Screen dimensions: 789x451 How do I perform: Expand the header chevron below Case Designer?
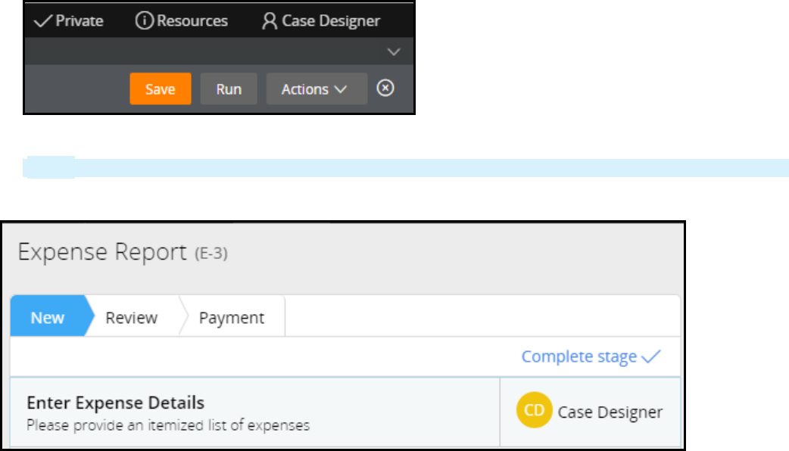pyautogui.click(x=394, y=51)
